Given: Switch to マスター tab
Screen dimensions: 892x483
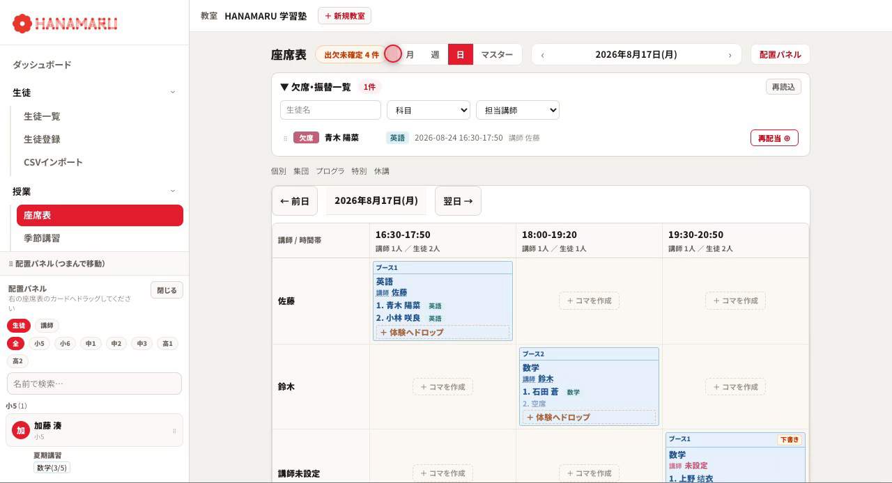Looking at the screenshot, I should (x=497, y=54).
